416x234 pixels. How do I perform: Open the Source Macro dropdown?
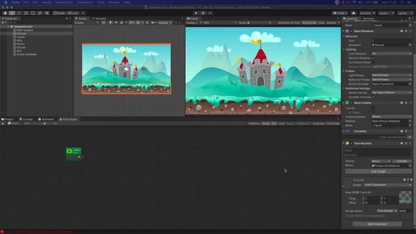(381, 161)
